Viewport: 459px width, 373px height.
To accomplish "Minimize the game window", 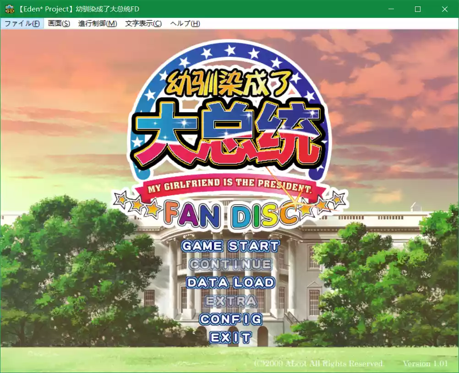I will coord(391,9).
